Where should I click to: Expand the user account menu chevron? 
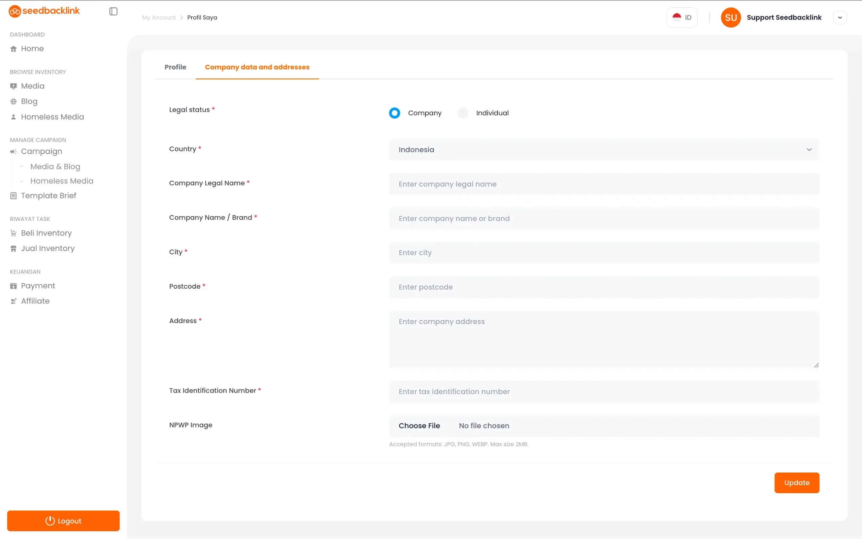pos(840,18)
